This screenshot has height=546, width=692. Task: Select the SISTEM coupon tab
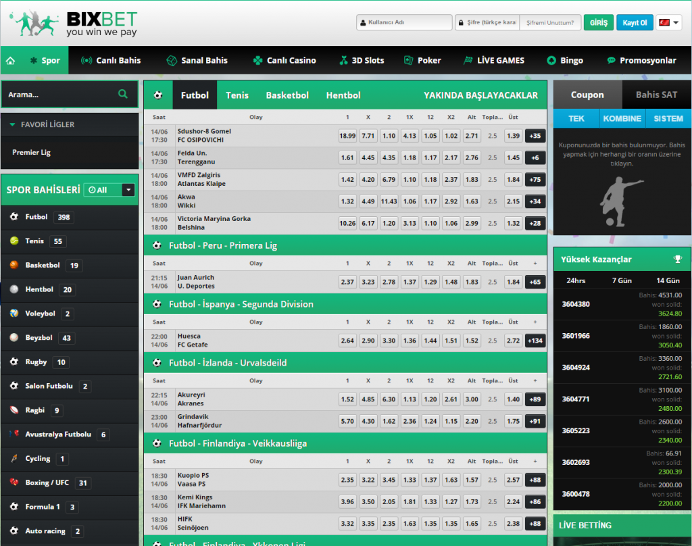click(668, 119)
